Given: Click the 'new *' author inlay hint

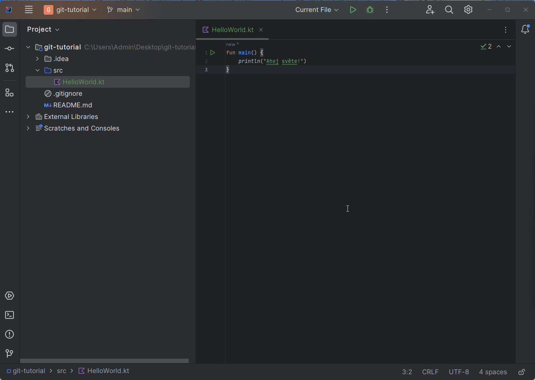Looking at the screenshot, I should click(232, 44).
